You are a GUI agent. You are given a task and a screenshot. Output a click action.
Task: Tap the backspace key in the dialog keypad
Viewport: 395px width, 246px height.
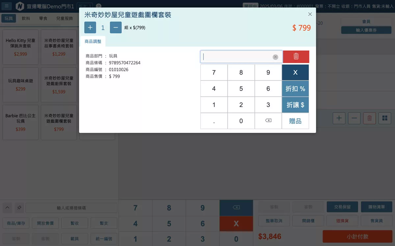pyautogui.click(x=268, y=121)
